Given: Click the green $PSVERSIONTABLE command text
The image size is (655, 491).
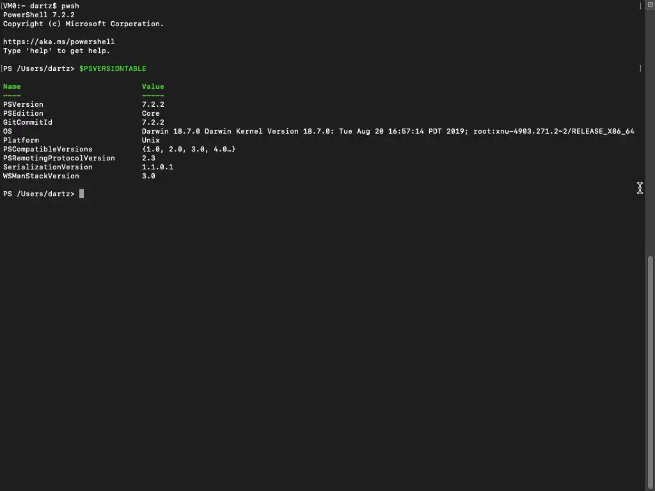Looking at the screenshot, I should 113,68.
